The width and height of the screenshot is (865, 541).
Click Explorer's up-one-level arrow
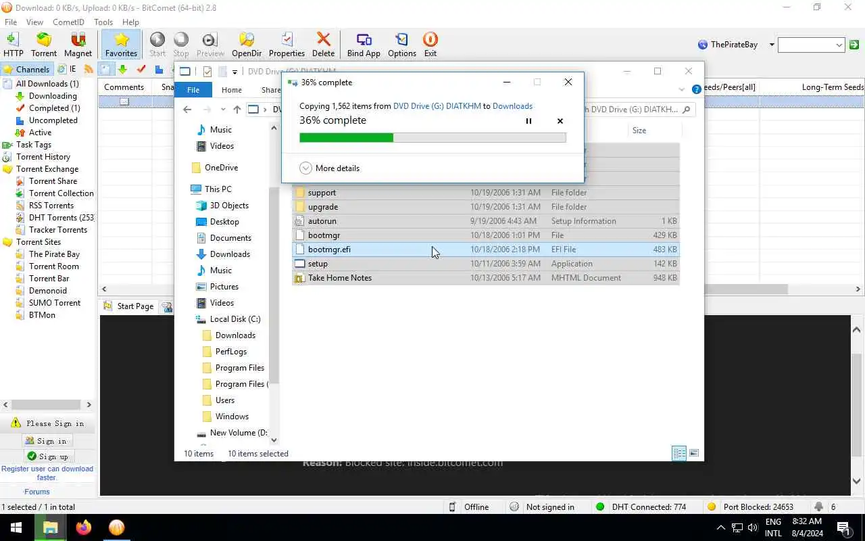click(237, 110)
